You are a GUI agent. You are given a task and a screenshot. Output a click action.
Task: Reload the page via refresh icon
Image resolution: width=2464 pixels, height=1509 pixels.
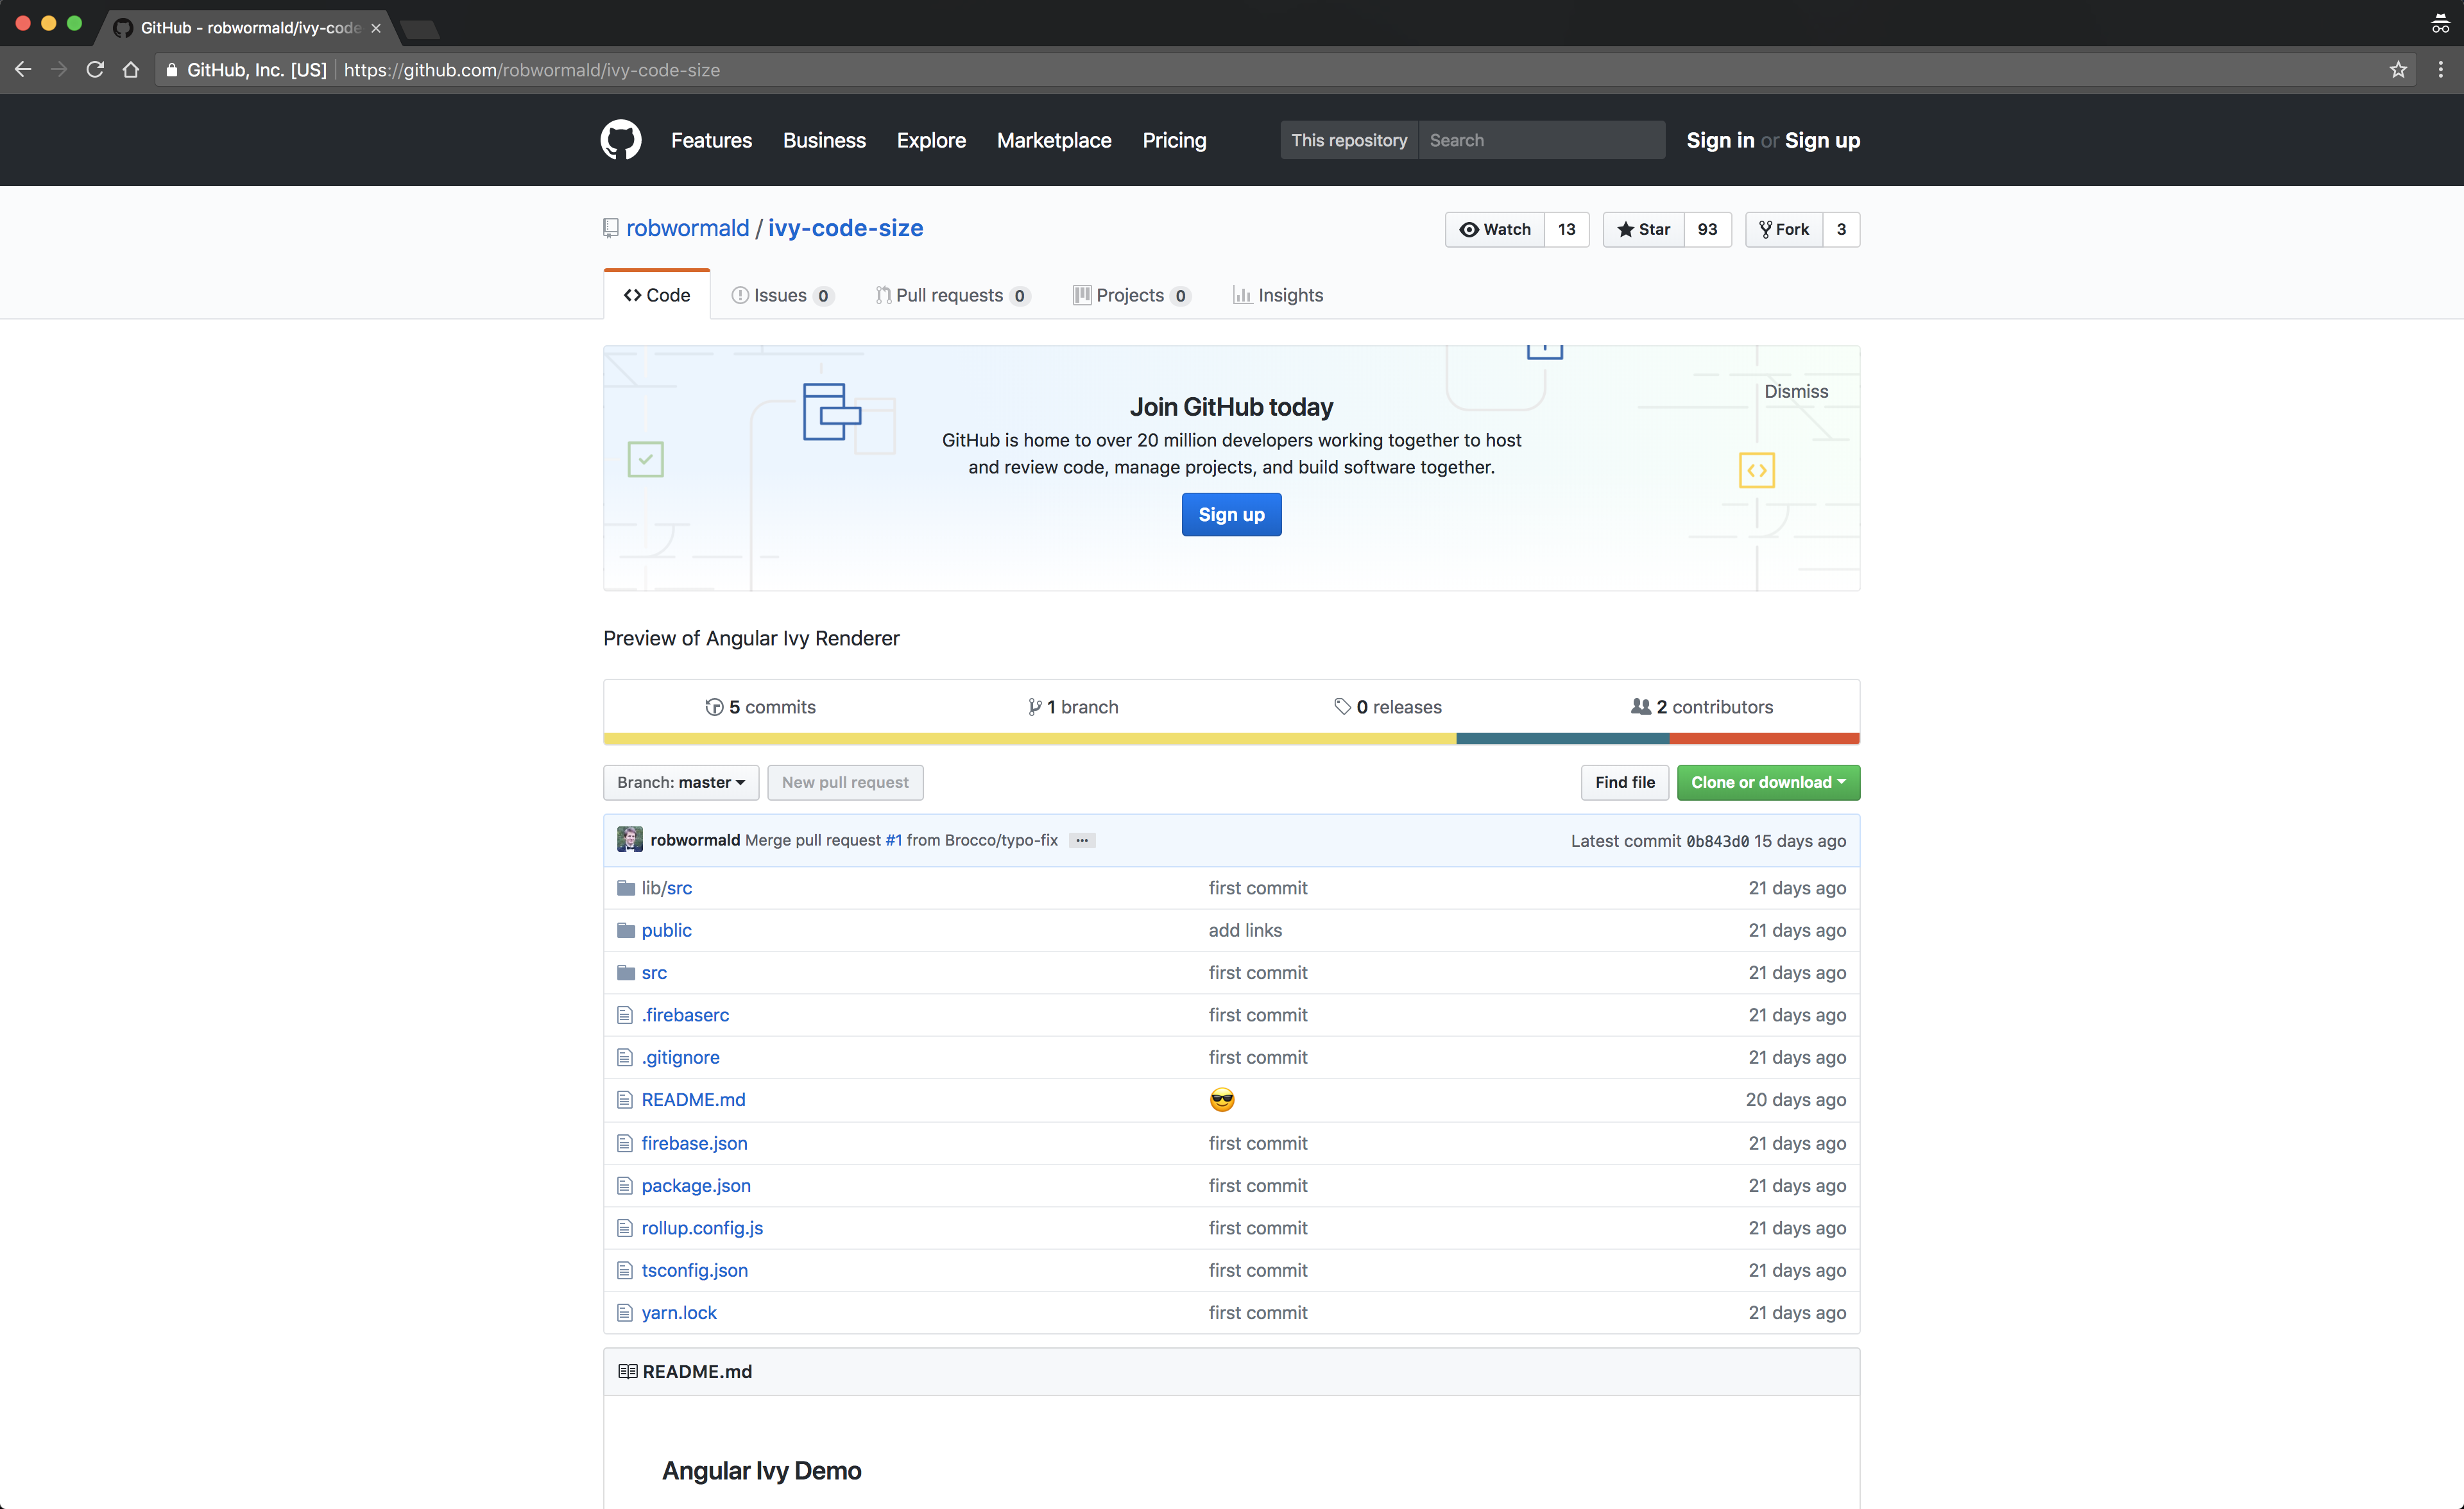(x=95, y=70)
